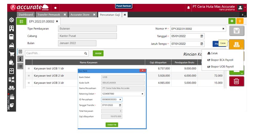254x134 pixels.
Task: Click the yellow lightbulb icon
Action: pyautogui.click(x=240, y=21)
